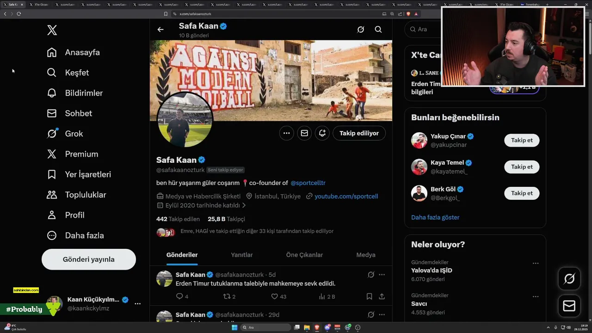Open @sportcelltr mention link
592x333 pixels.
coord(308,183)
